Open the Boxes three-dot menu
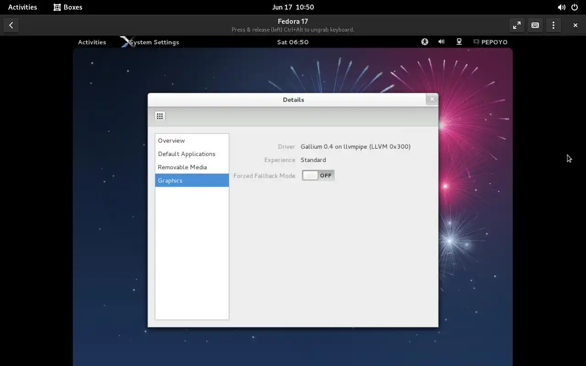This screenshot has width=586, height=366. (x=553, y=25)
